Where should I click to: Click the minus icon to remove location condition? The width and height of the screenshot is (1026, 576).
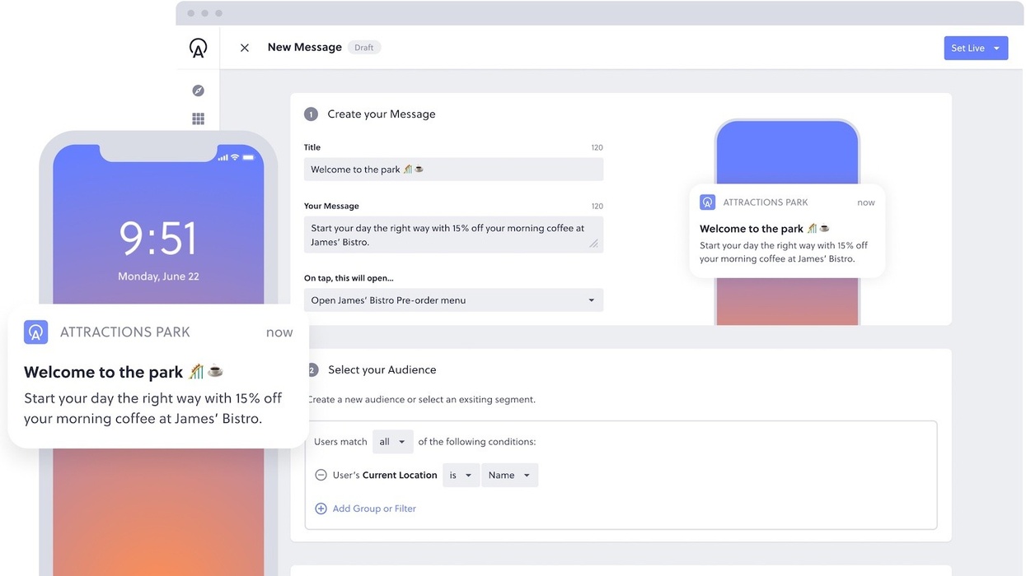coord(321,475)
